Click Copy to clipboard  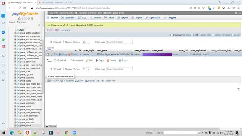point(65,80)
